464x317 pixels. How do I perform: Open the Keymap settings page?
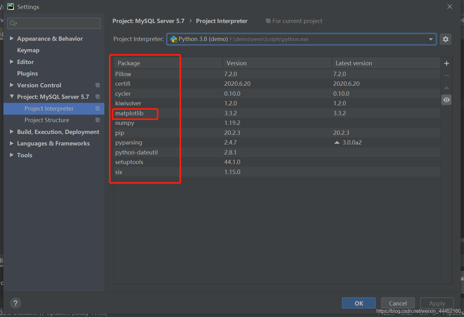click(x=28, y=50)
